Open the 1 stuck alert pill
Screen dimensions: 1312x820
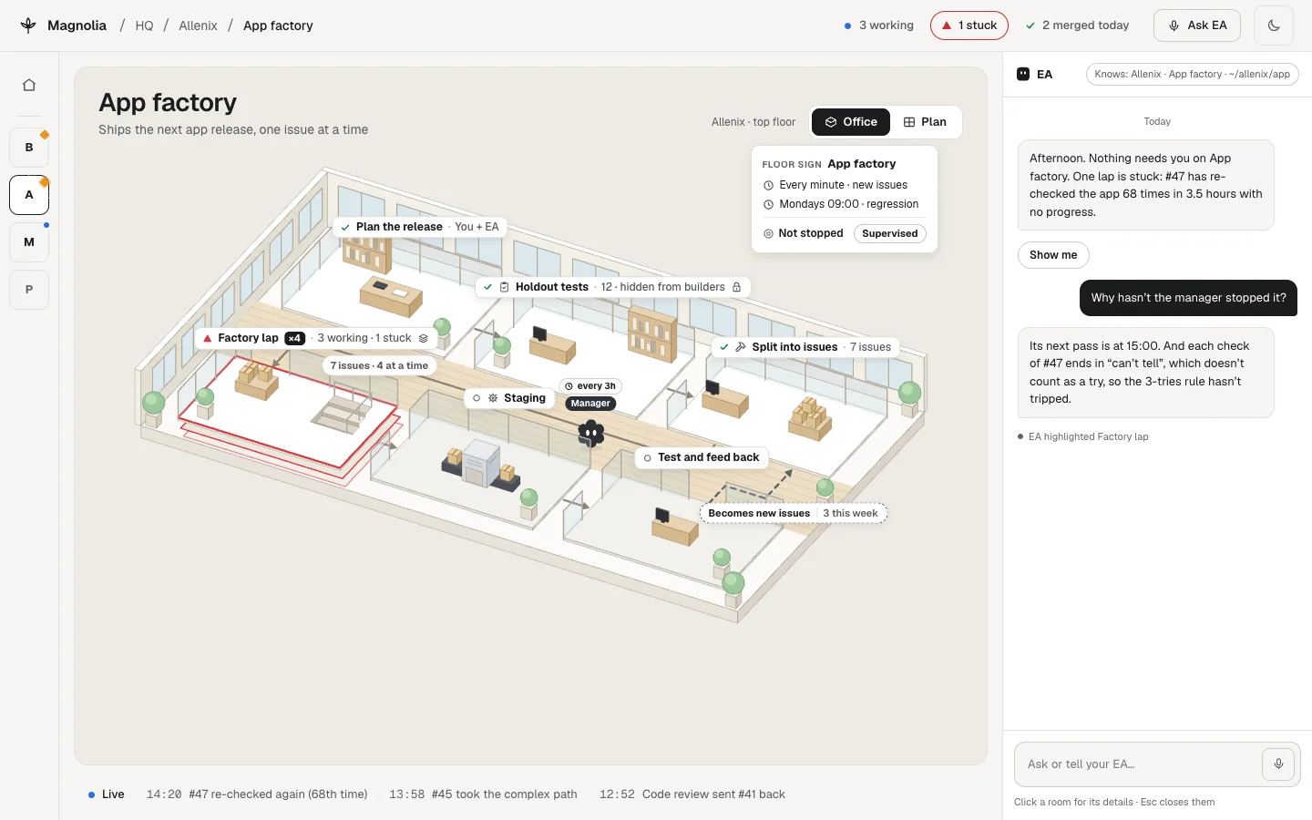tap(969, 26)
